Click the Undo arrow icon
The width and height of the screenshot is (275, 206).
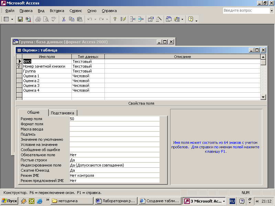tap(90, 19)
